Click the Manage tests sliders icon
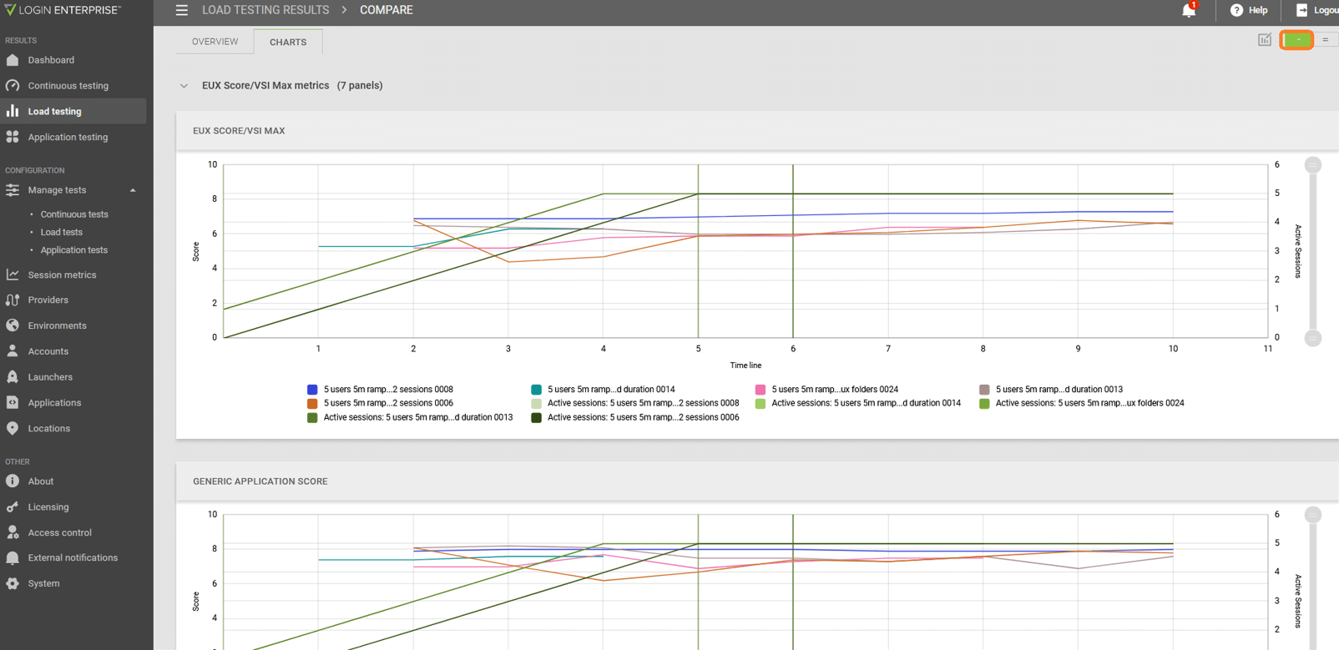The width and height of the screenshot is (1339, 650). click(x=13, y=190)
